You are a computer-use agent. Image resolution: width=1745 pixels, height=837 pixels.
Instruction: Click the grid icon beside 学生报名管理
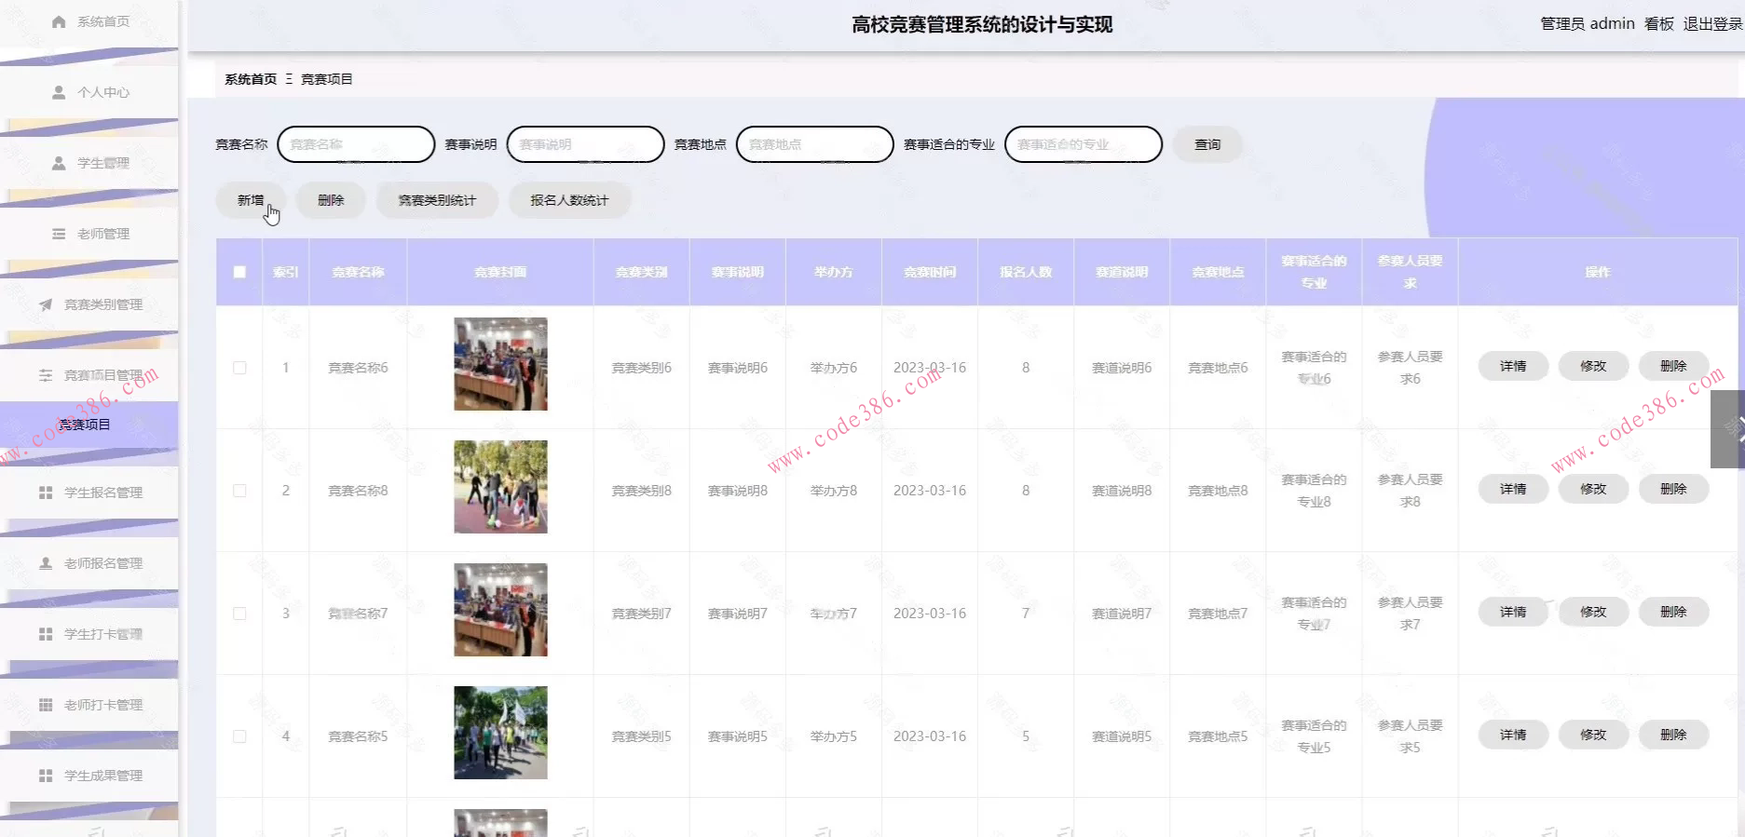[x=46, y=493]
